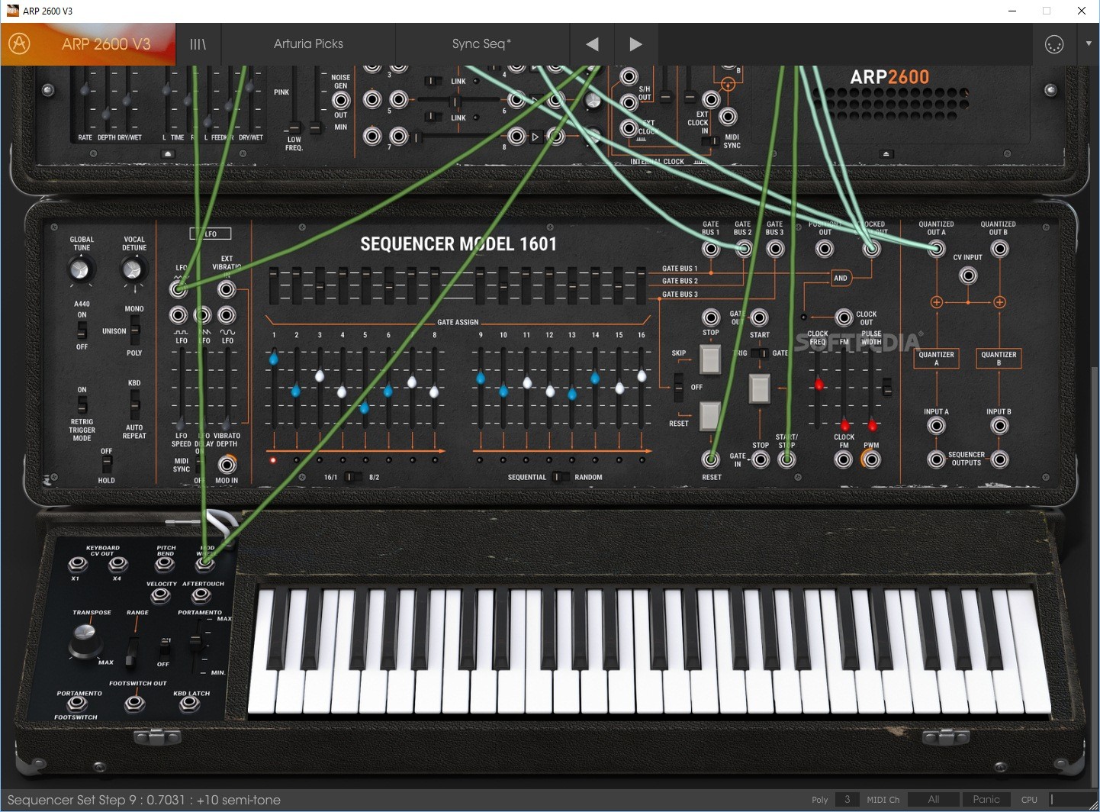Click the Clock FM input jack
The width and height of the screenshot is (1100, 812).
click(x=843, y=459)
